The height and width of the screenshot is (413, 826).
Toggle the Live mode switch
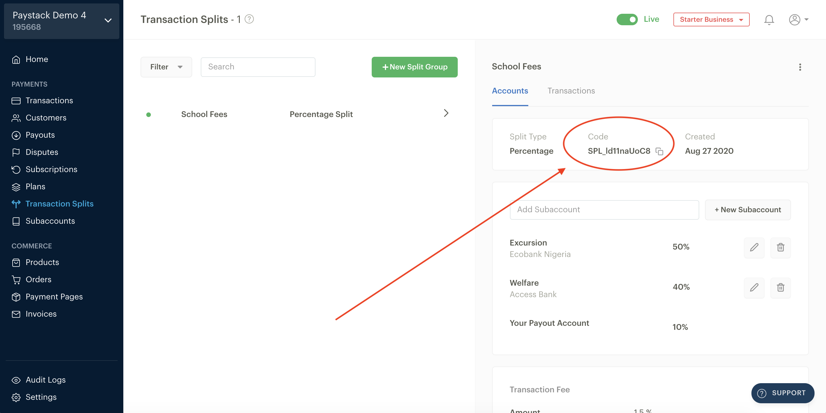point(627,20)
